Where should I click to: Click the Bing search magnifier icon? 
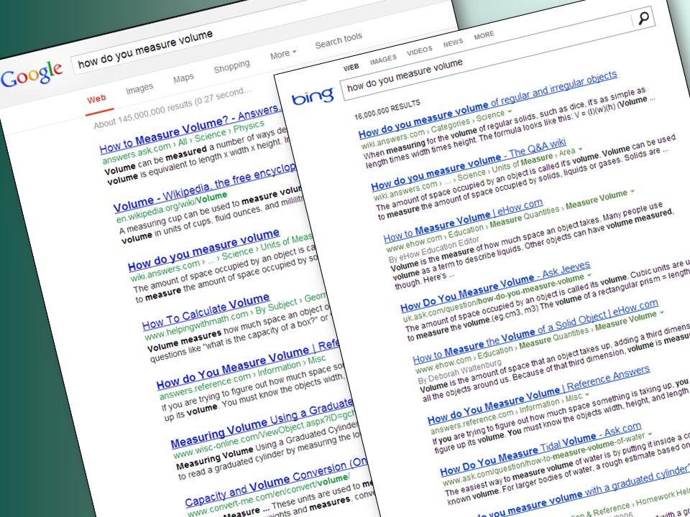pos(643,18)
